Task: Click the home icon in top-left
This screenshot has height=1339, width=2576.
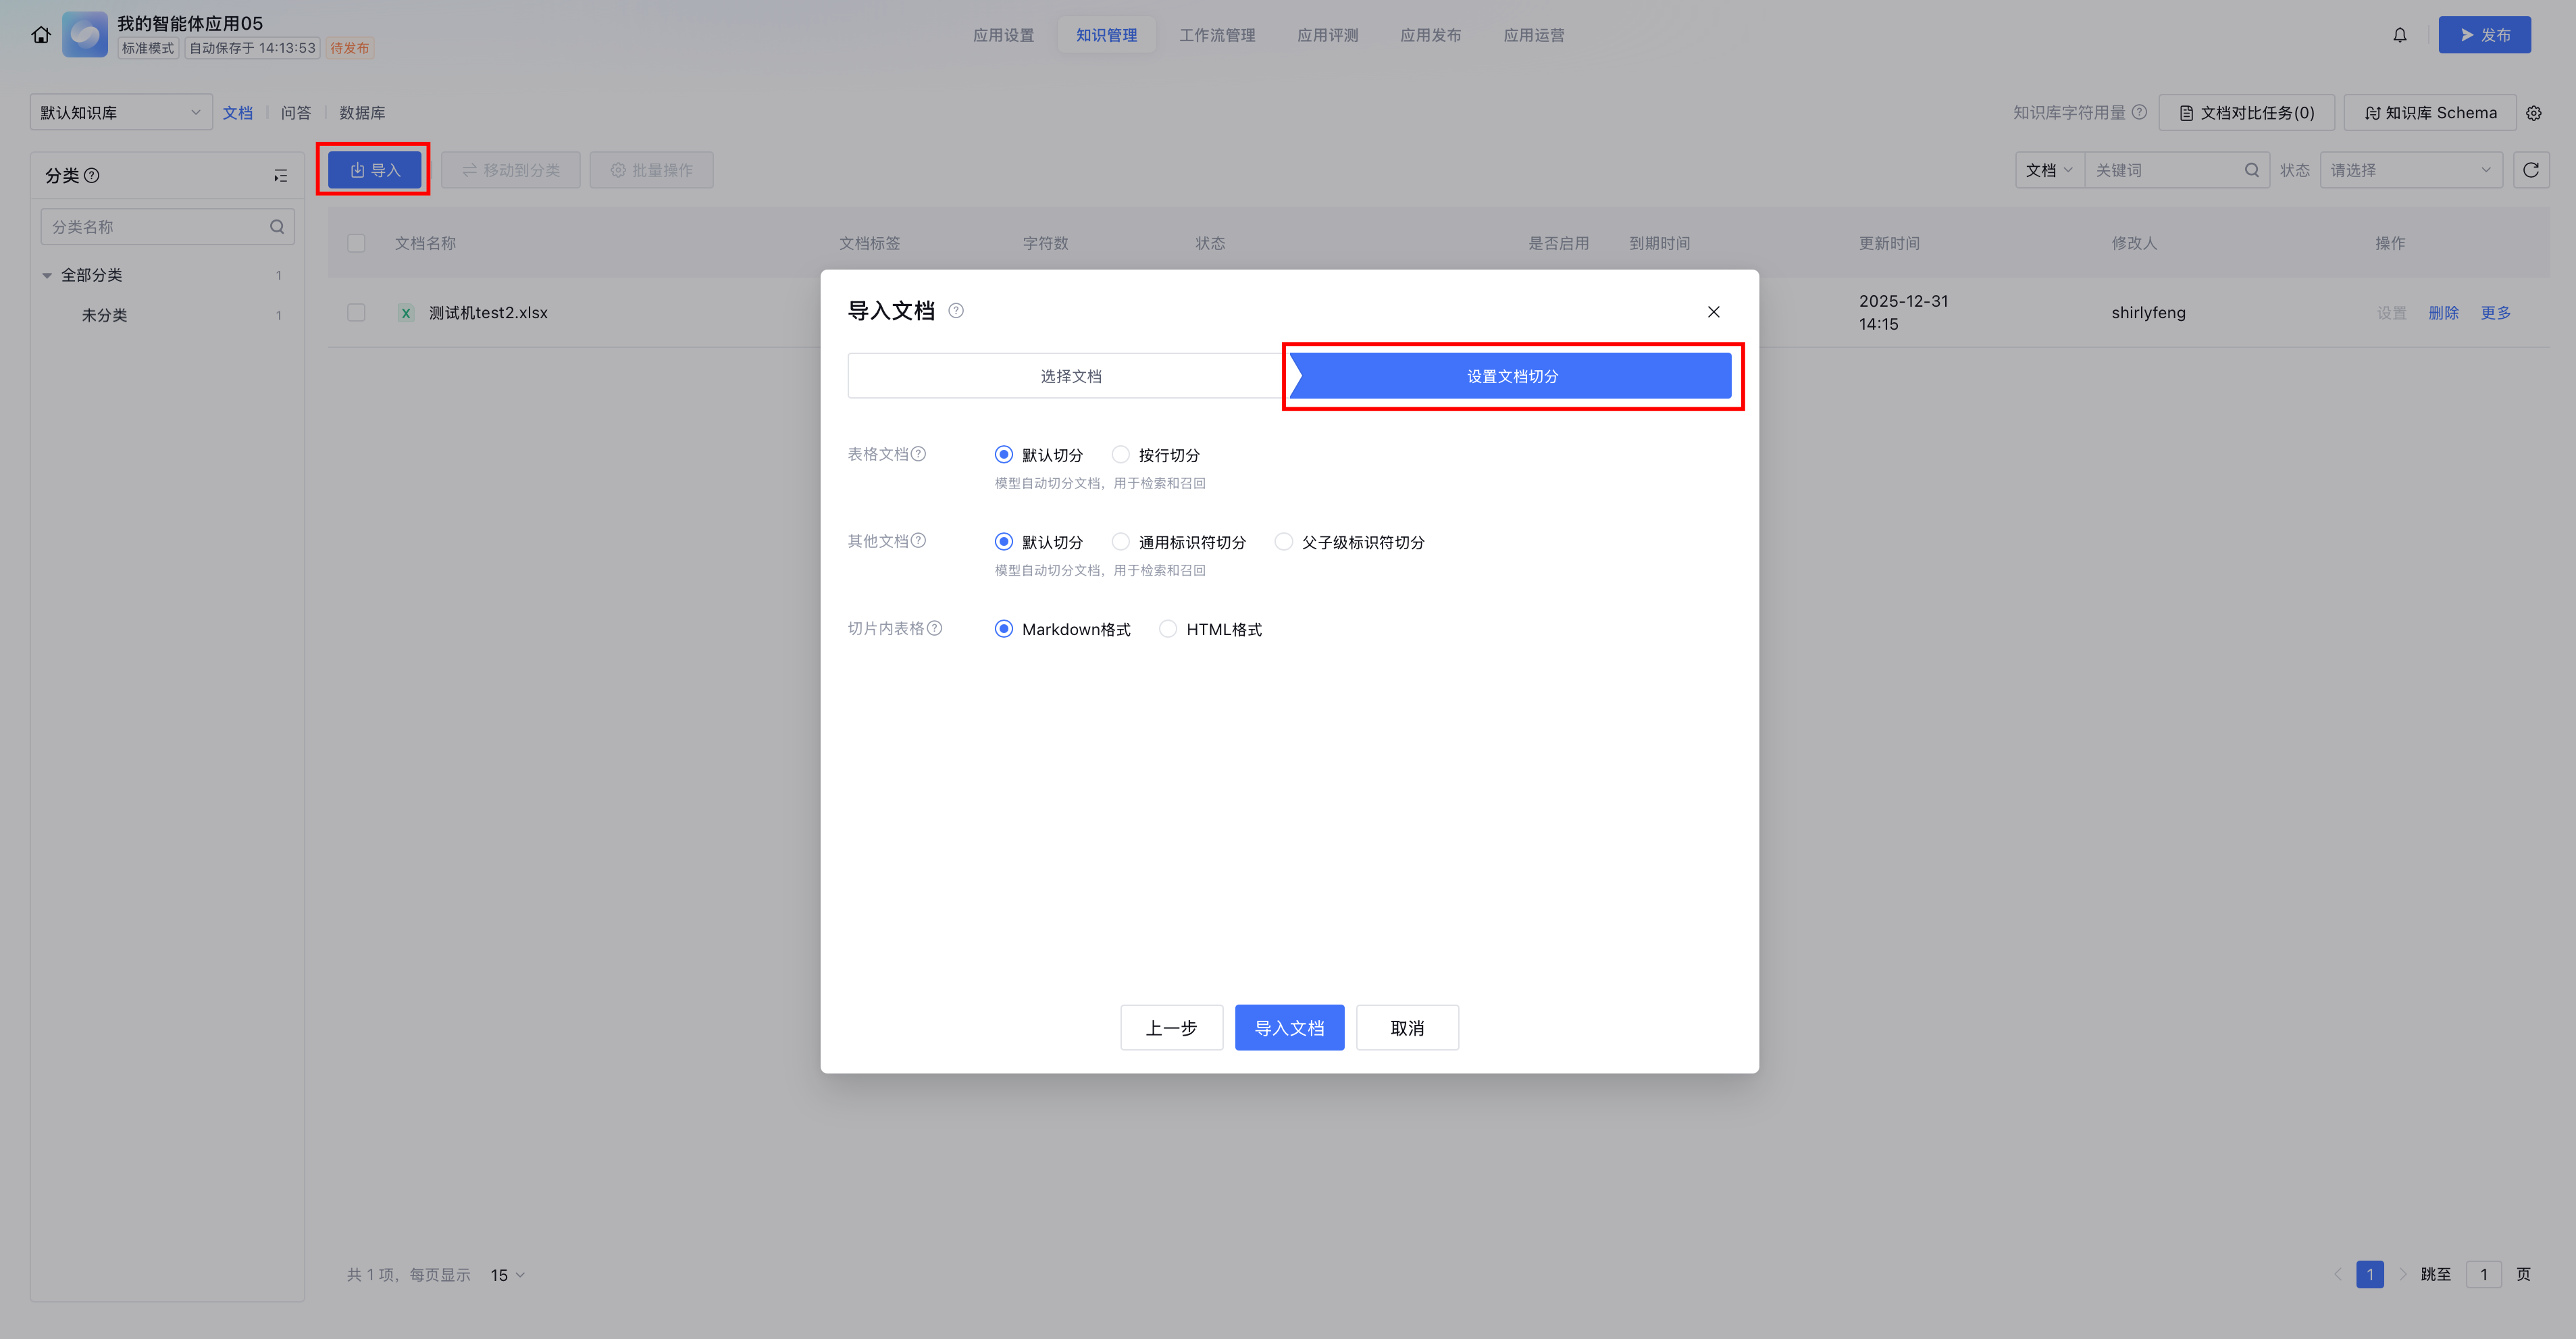Action: click(41, 35)
